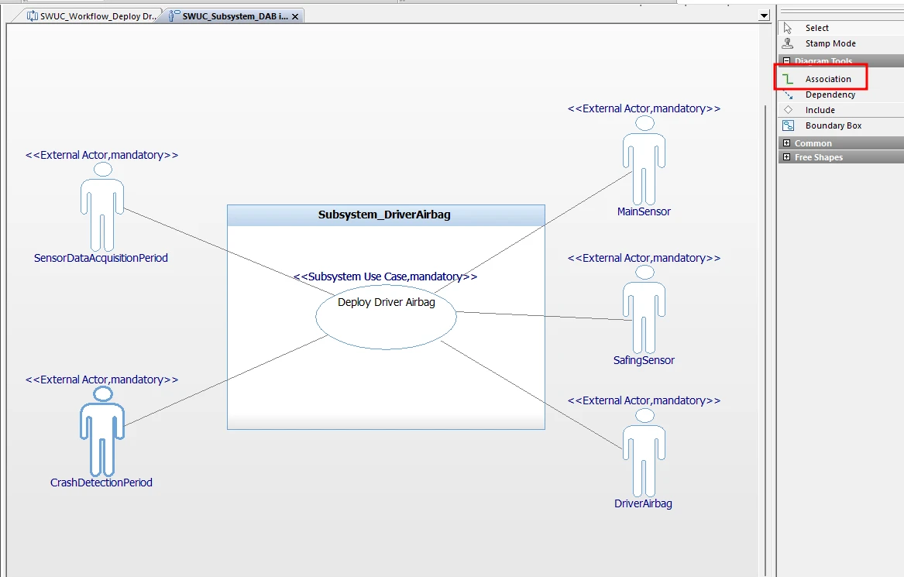
Task: Click the Association label in toolbox
Action: (x=828, y=79)
